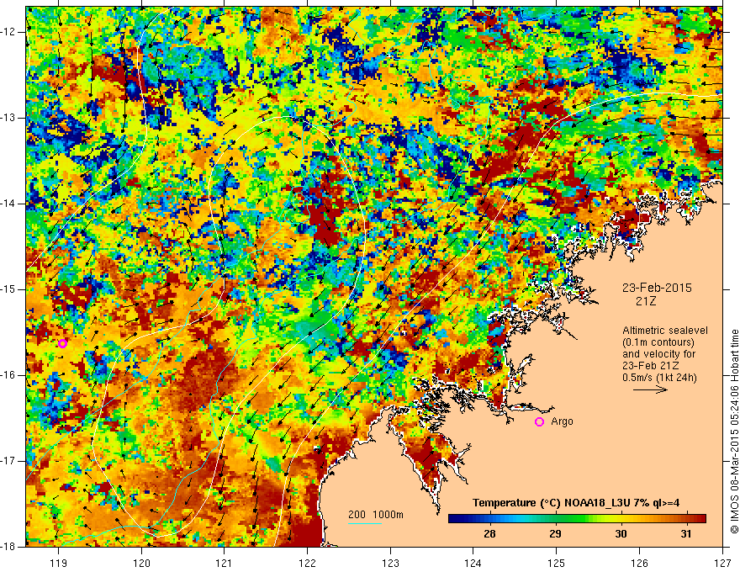Click the longitude axis label '122'

click(x=307, y=563)
